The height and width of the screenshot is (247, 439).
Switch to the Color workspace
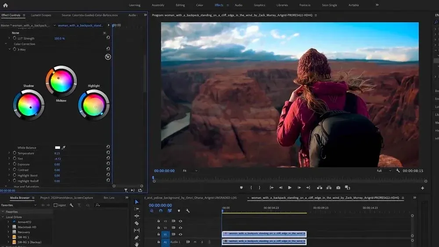pos(200,5)
